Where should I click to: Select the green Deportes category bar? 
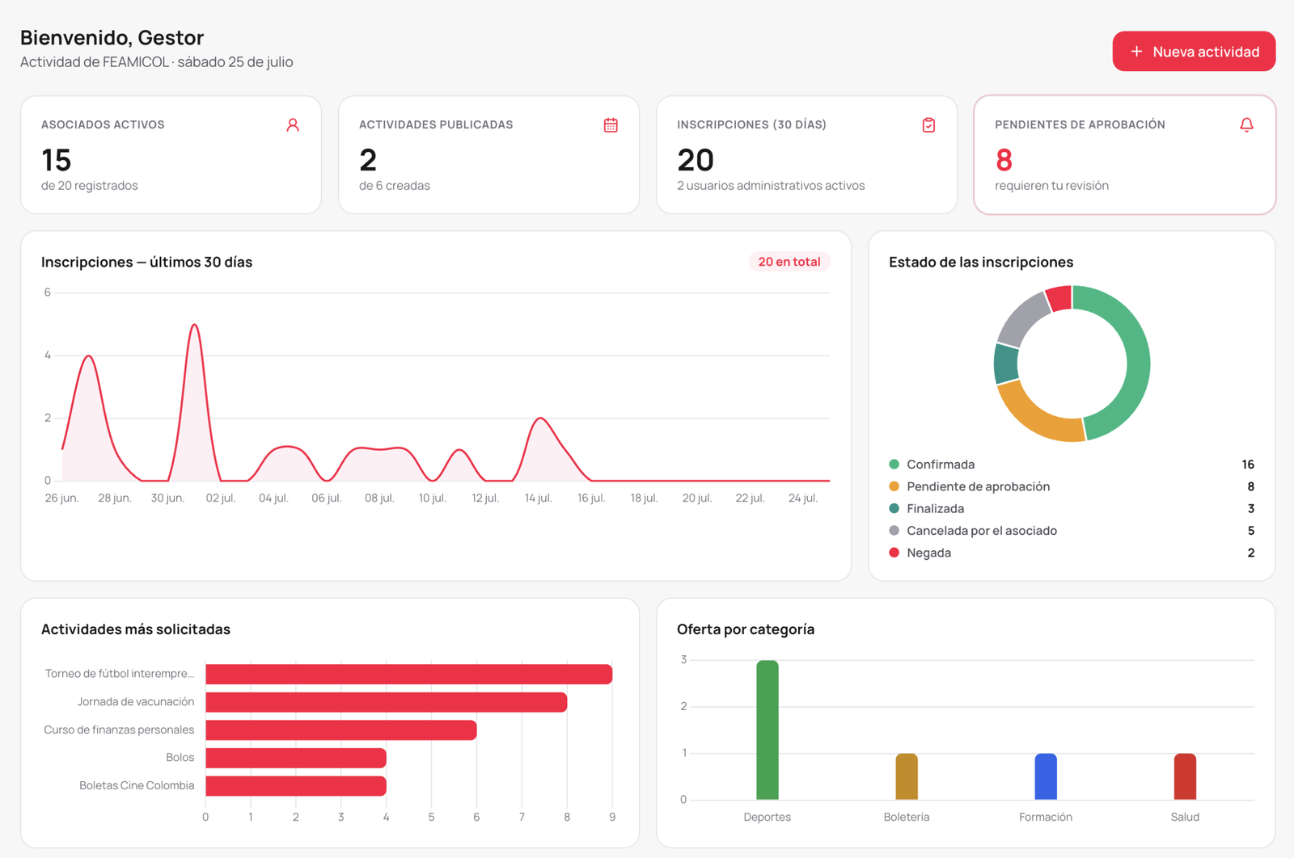point(768,730)
